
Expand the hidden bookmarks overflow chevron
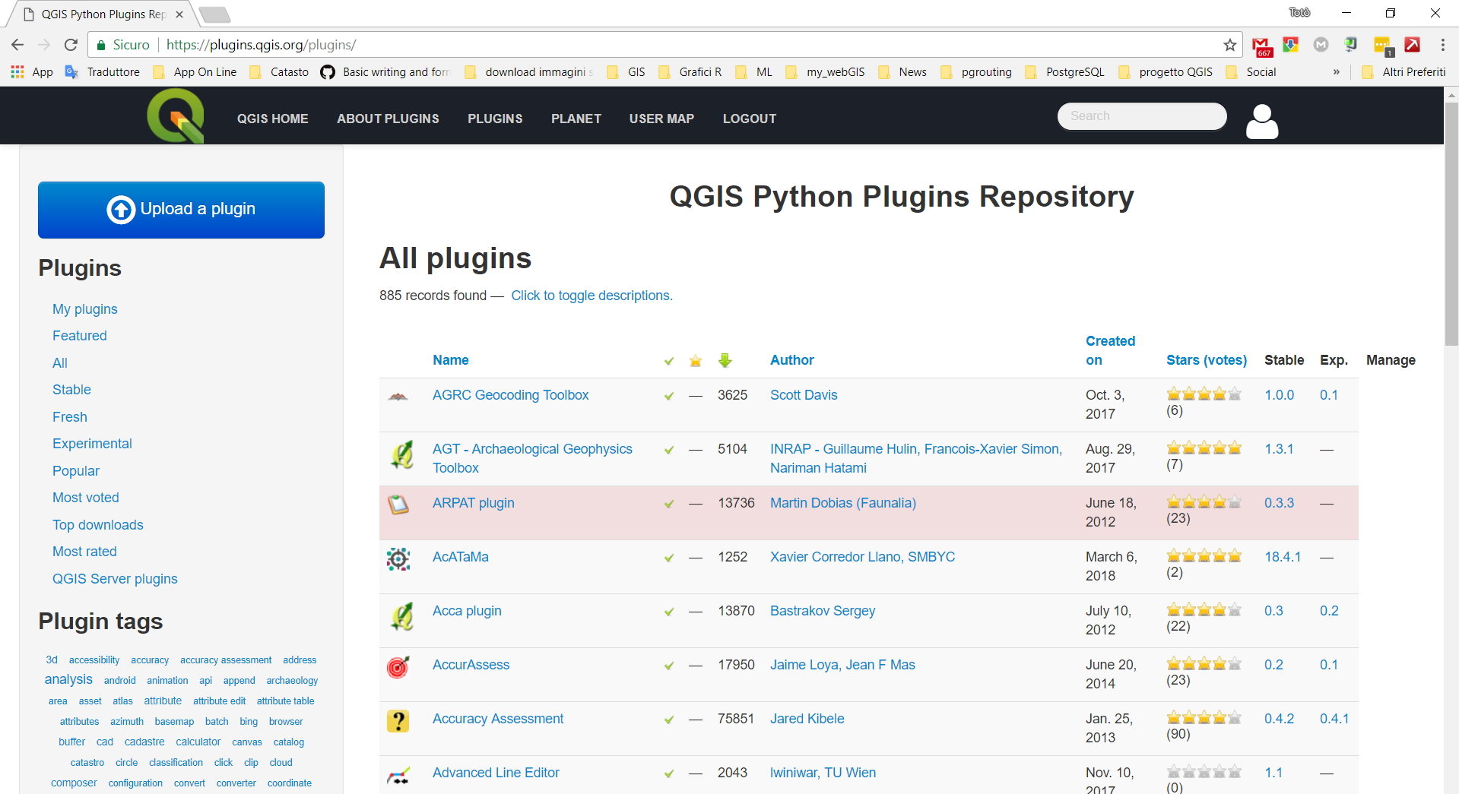(1336, 72)
